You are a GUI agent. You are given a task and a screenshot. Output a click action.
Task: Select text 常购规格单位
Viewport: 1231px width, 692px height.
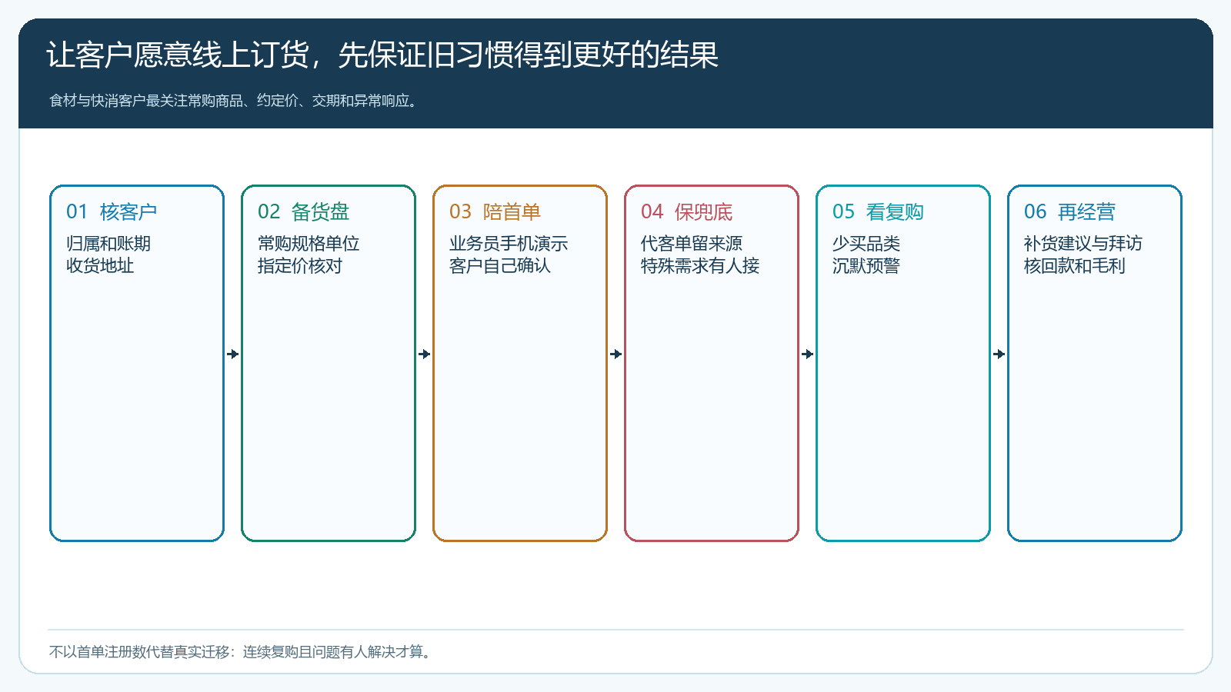(x=309, y=243)
